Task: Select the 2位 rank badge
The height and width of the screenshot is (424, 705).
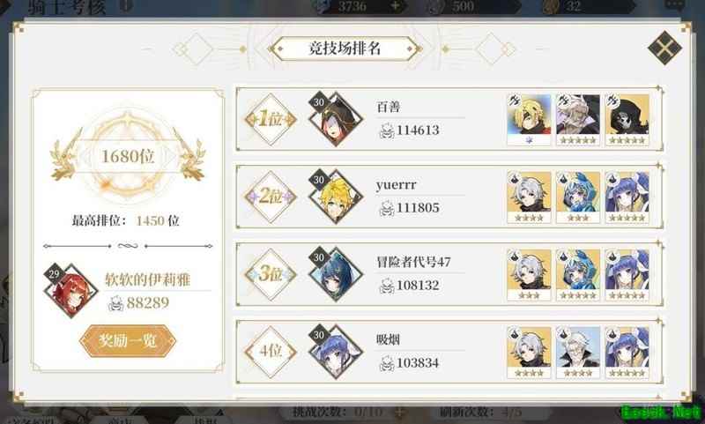Action: (271, 197)
